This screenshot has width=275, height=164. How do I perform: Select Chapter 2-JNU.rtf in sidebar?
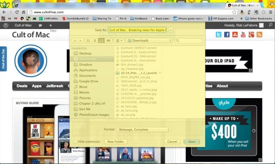pyautogui.click(x=92, y=104)
